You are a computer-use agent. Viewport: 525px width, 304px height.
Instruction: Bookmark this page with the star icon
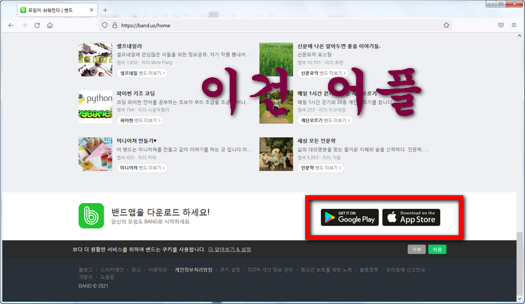pos(446,26)
